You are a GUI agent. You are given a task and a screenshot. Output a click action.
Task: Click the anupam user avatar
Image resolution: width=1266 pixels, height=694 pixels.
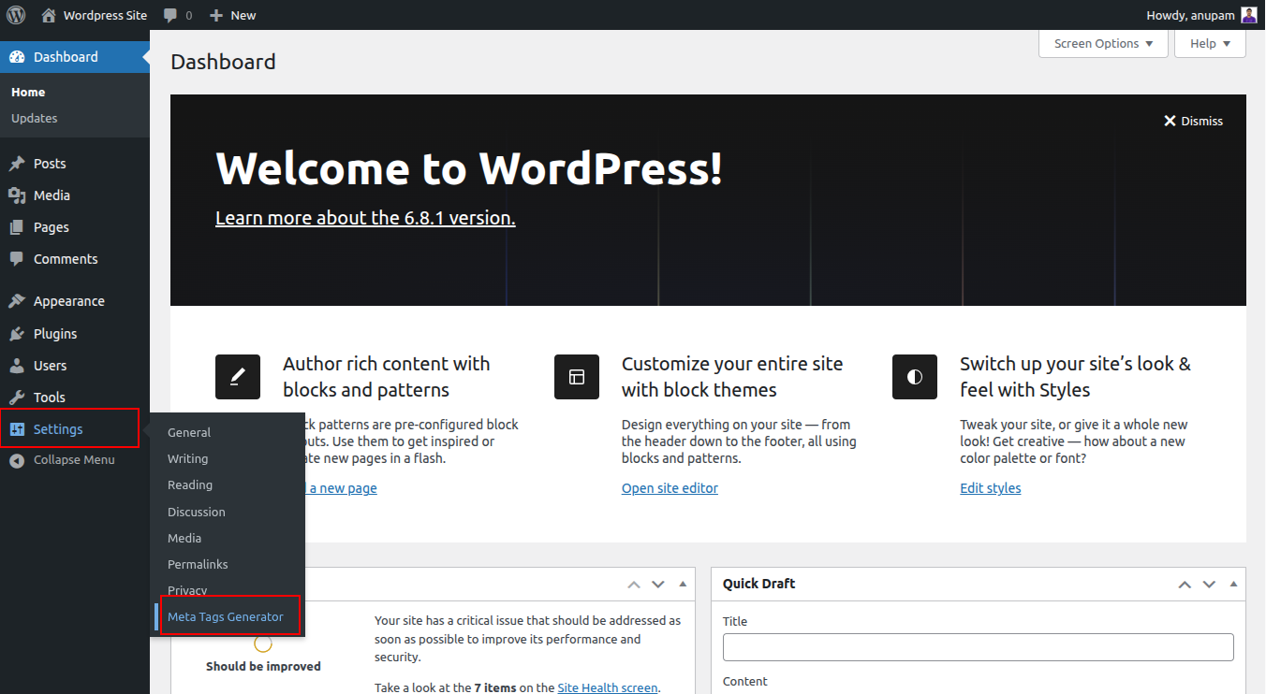[x=1249, y=15]
